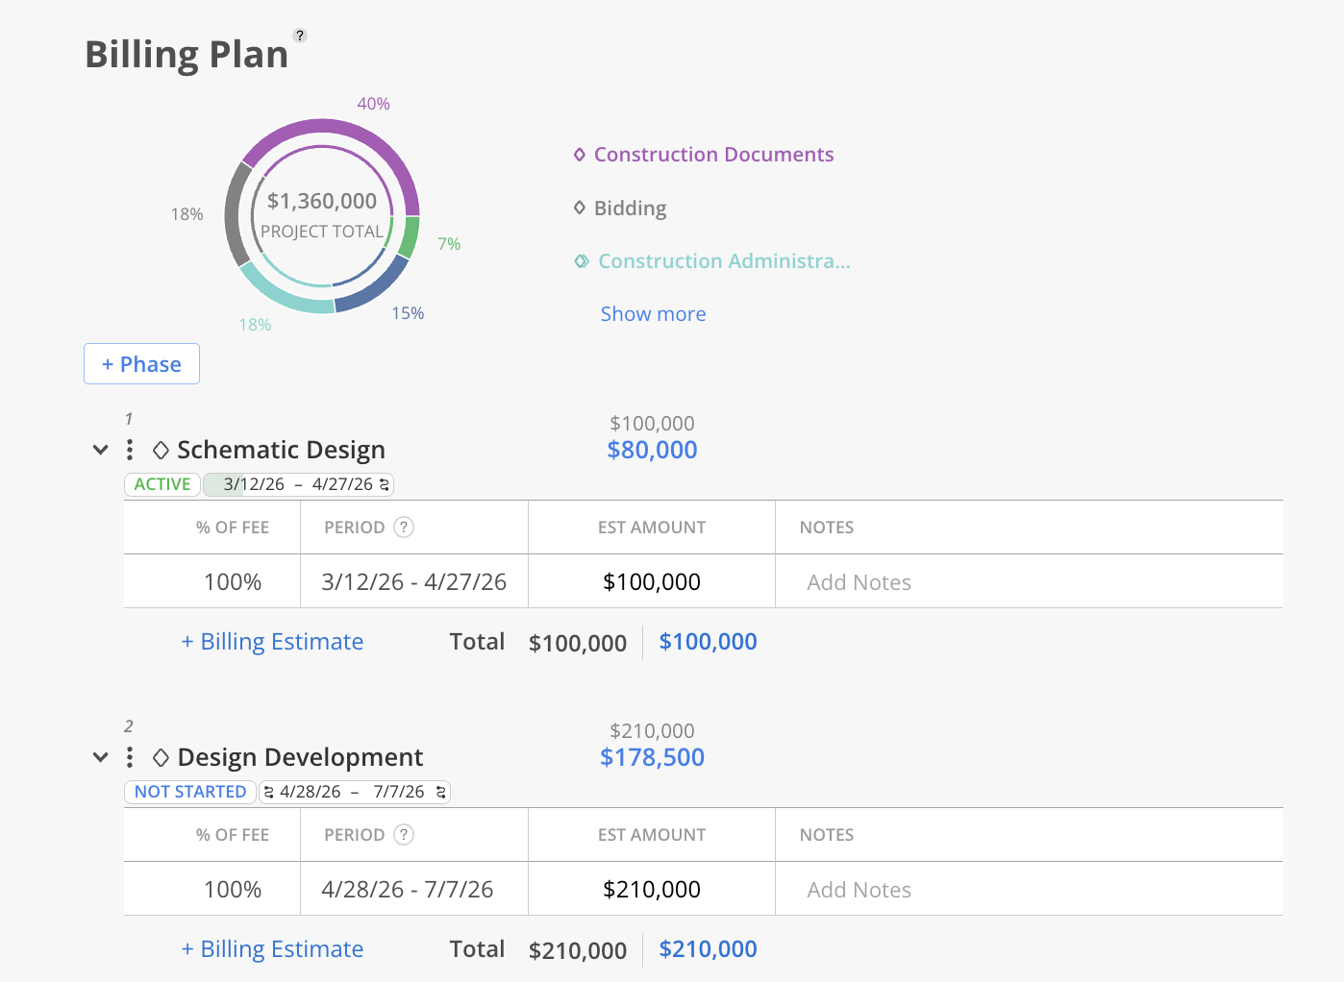This screenshot has height=982, width=1344.
Task: Expand the legend with Show more
Action: [x=653, y=314]
